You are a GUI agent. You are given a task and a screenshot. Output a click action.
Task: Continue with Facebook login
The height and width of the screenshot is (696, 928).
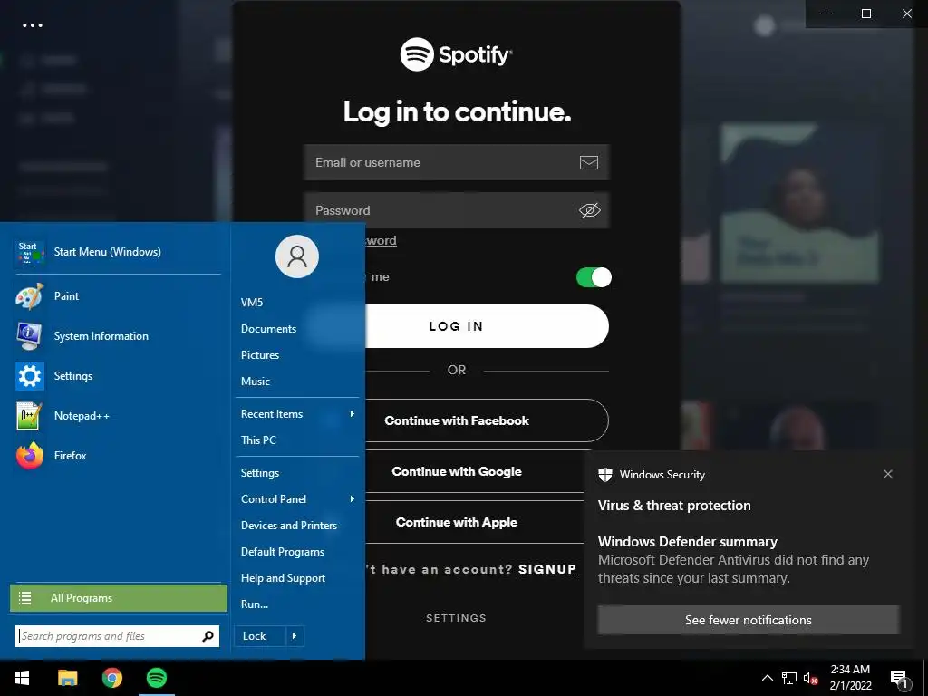(487, 420)
